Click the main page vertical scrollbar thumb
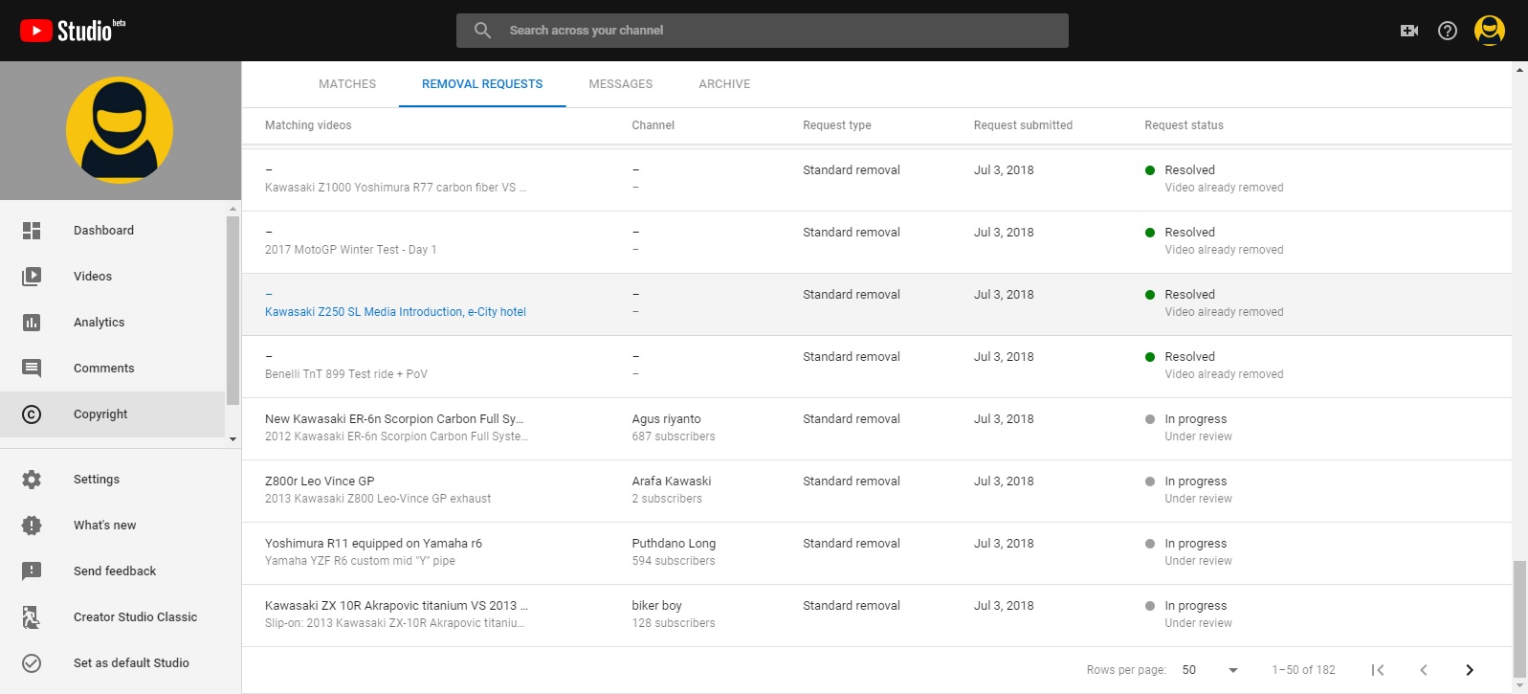Image resolution: width=1528 pixels, height=694 pixels. click(1519, 619)
